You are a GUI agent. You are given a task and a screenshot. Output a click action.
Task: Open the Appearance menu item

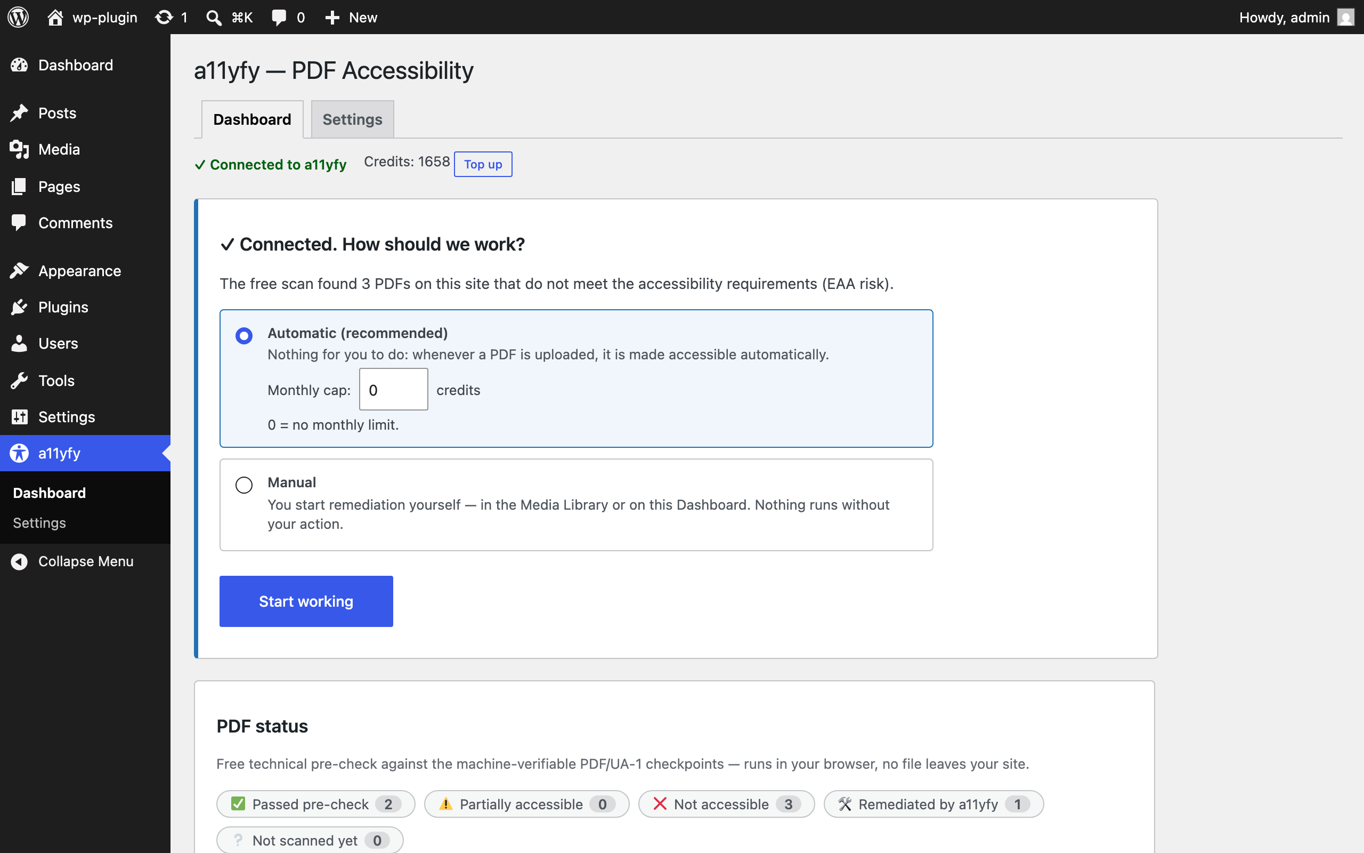point(85,271)
